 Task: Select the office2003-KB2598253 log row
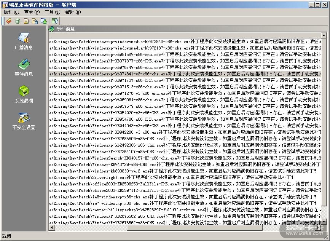point(185,184)
